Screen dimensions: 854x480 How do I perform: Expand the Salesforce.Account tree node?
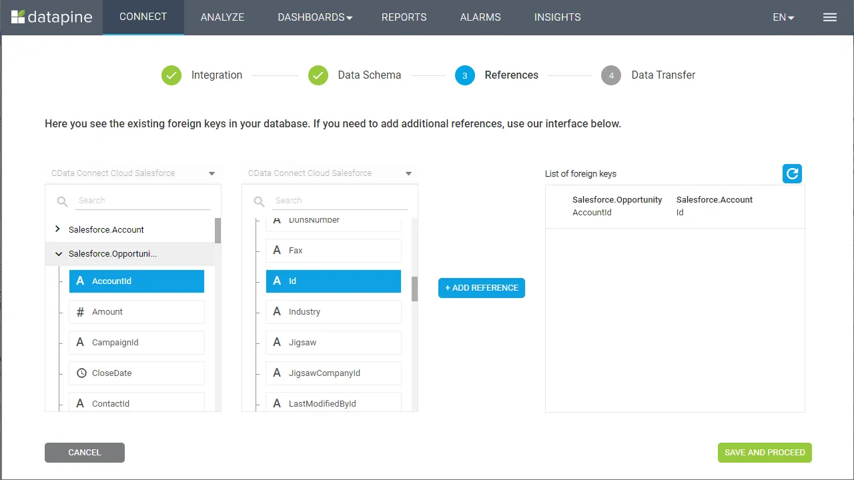click(x=58, y=229)
